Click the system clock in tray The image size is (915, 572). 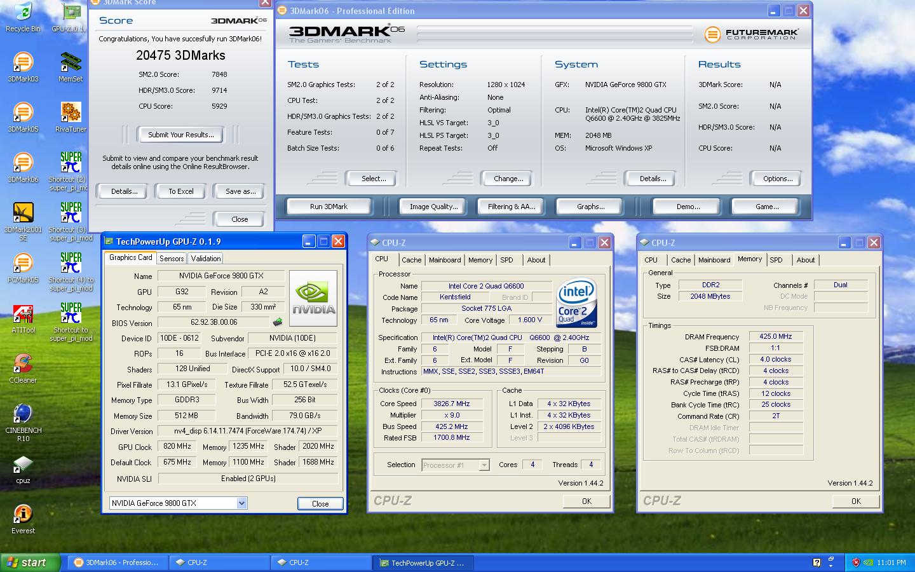click(891, 562)
